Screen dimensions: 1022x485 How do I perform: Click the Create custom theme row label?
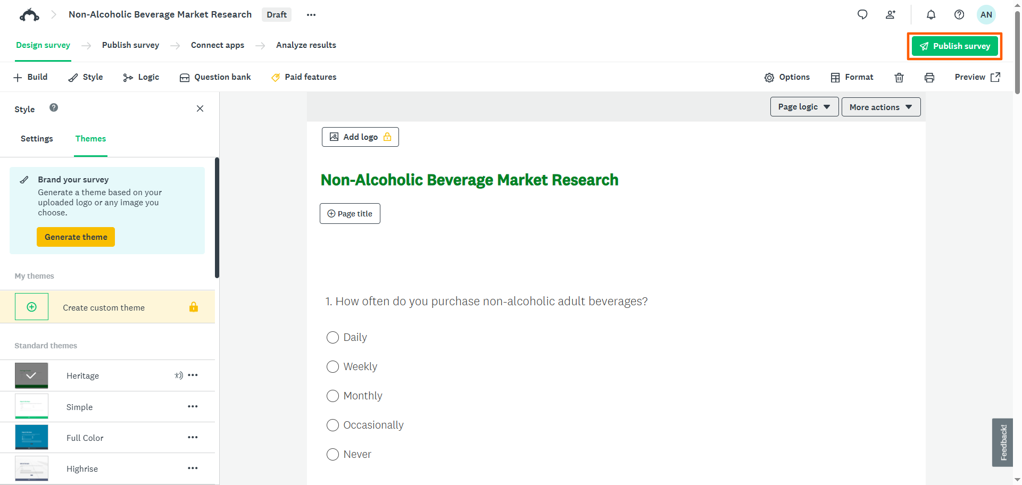tap(104, 308)
